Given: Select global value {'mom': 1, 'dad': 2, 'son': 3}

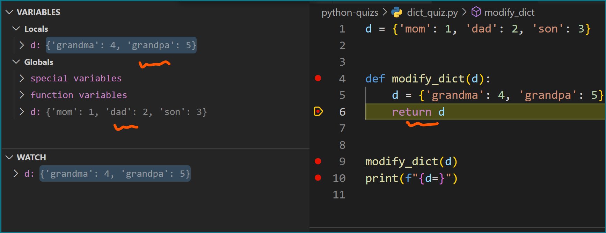Looking at the screenshot, I should tap(126, 112).
